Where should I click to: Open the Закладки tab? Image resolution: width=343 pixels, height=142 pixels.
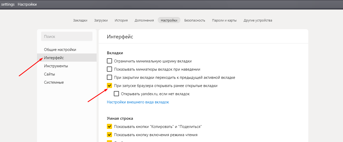80,20
